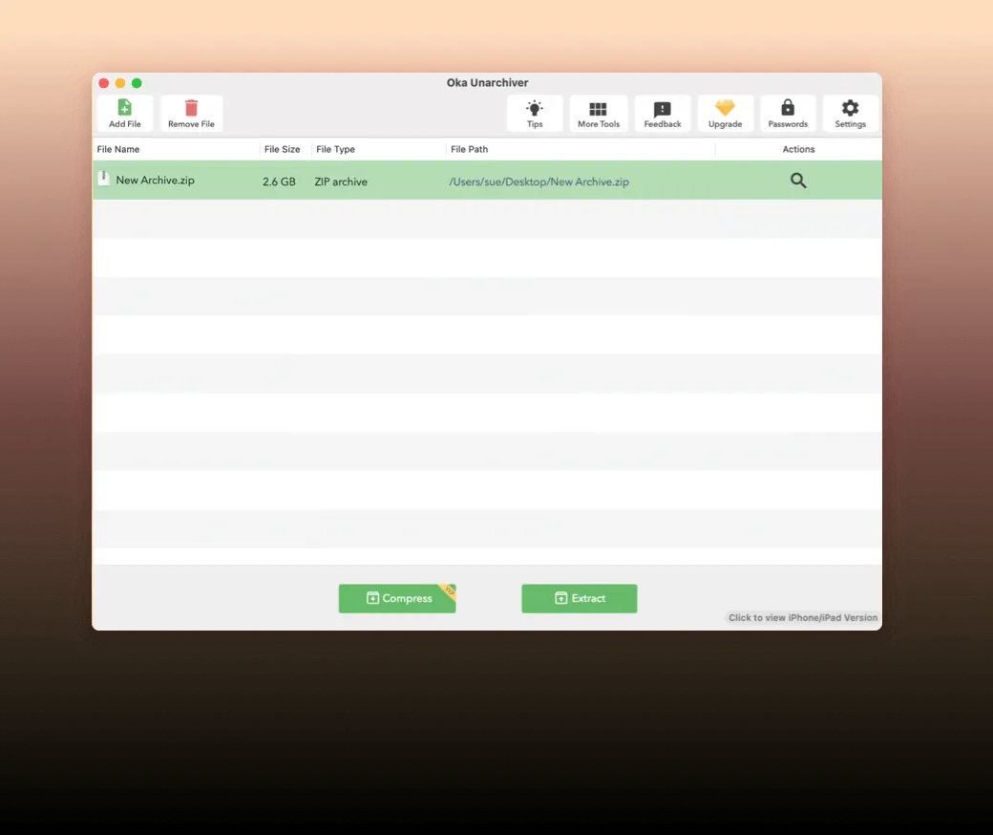Click the 2.6 GB file size cell
Image resolution: width=993 pixels, height=835 pixels.
[279, 182]
